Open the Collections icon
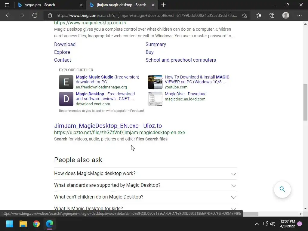The width and height of the screenshot is (308, 231). (x=272, y=15)
